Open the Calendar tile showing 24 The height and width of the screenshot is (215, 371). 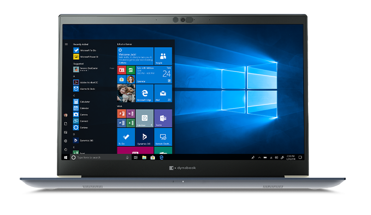tap(154, 75)
